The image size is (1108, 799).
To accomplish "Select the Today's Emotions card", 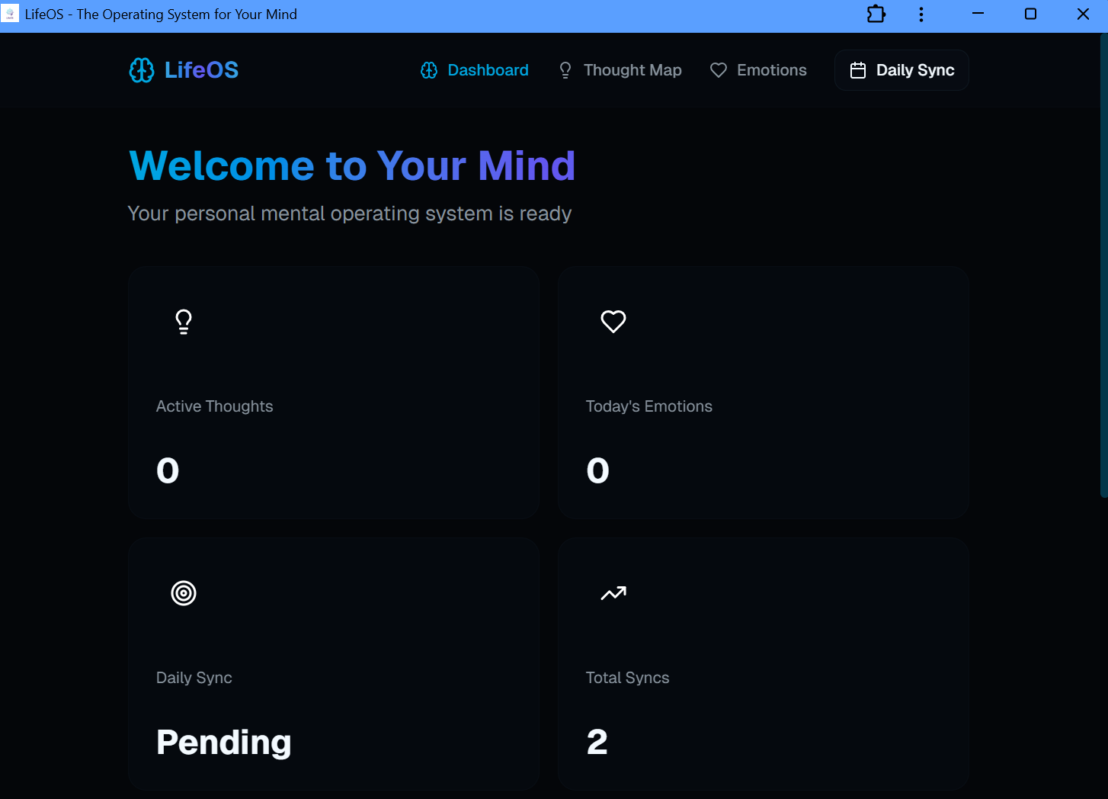I will coord(763,393).
